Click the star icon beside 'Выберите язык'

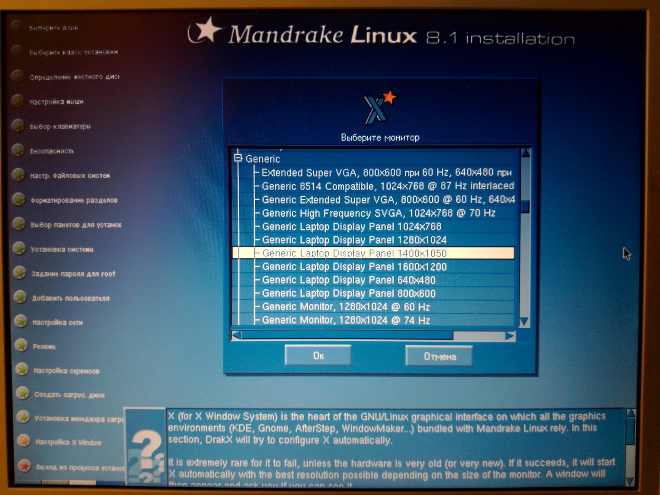tap(16, 26)
